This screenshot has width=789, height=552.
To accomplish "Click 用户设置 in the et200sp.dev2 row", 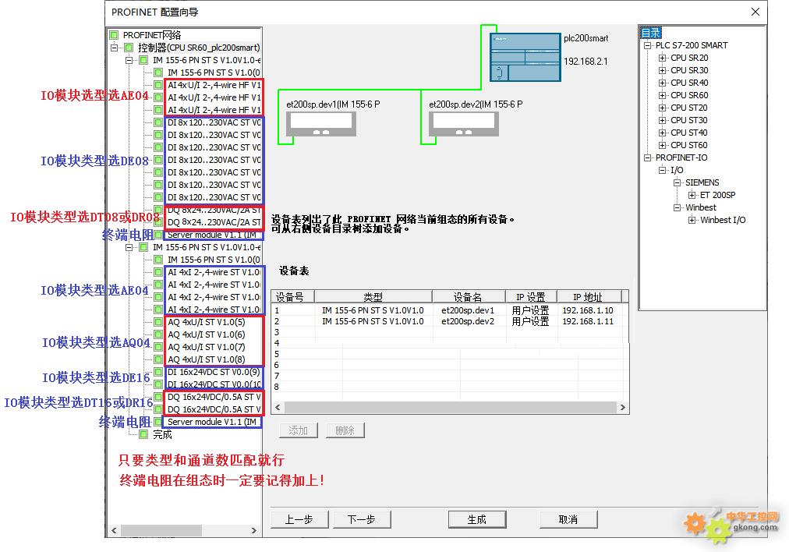I will 530,321.
